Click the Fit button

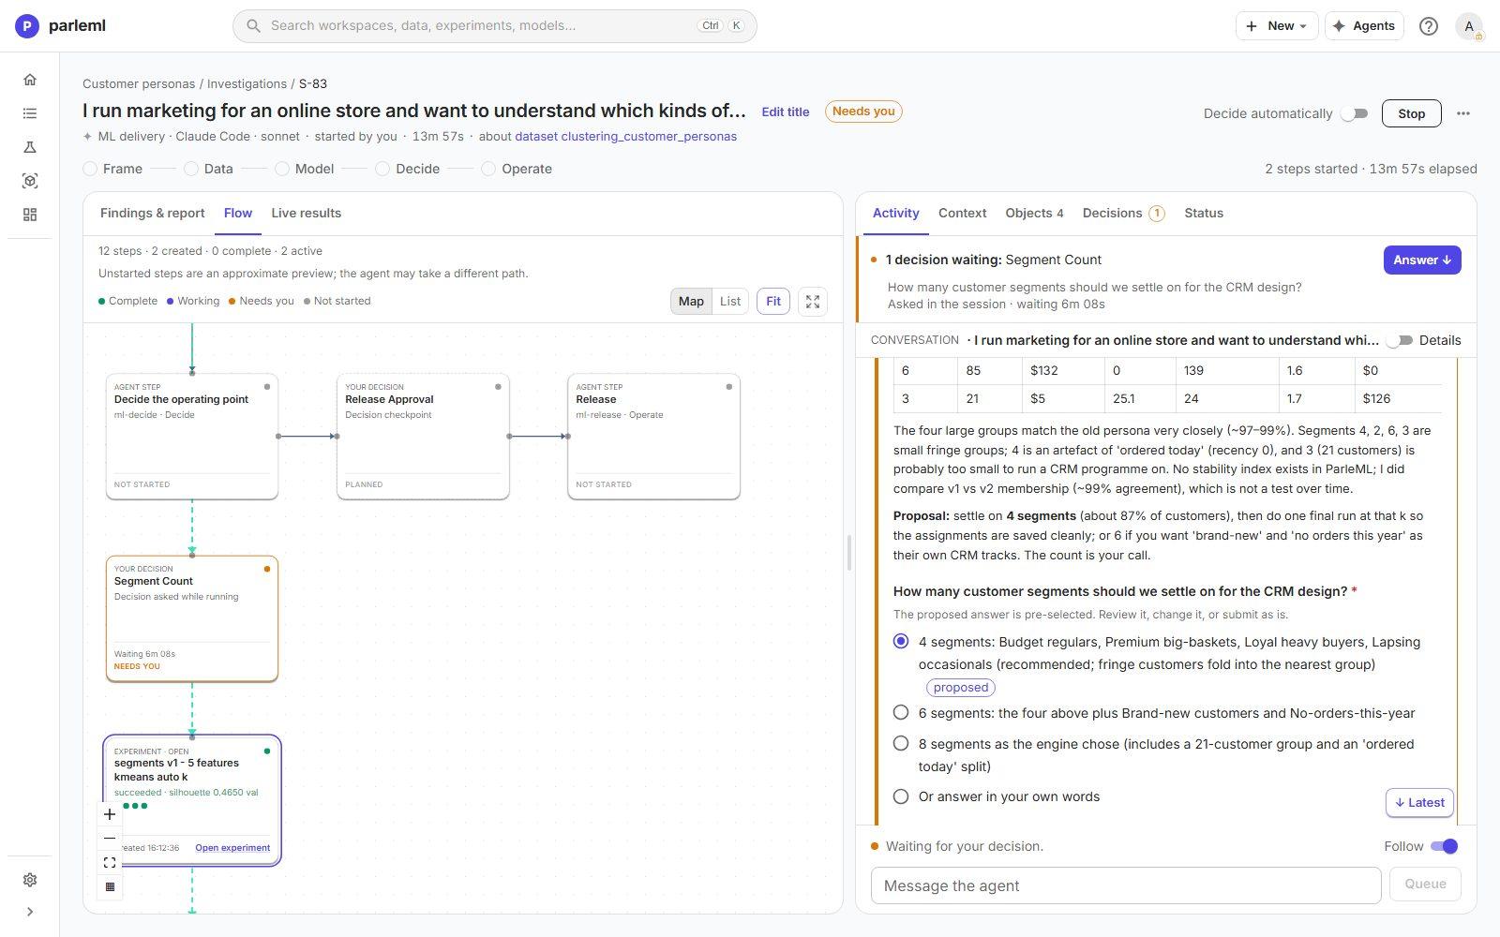pyautogui.click(x=773, y=302)
